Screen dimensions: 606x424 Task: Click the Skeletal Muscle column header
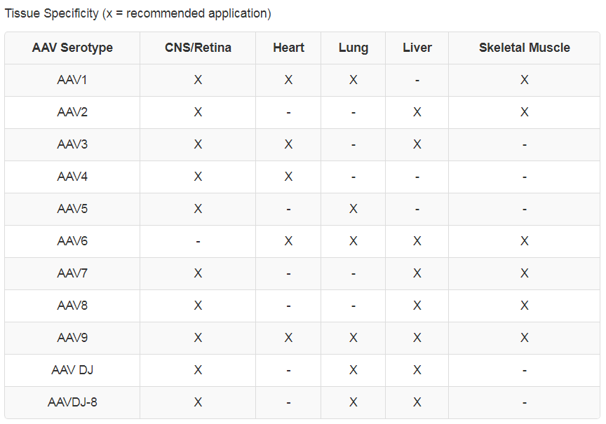click(525, 48)
